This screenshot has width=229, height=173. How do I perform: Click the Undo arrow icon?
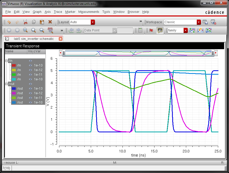pos(9,22)
